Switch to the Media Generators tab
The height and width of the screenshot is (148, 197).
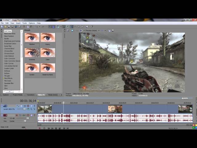point(52,95)
